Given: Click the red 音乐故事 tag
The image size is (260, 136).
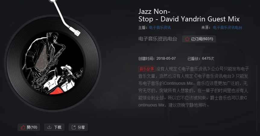Looking at the screenshot, I should tap(147, 69).
